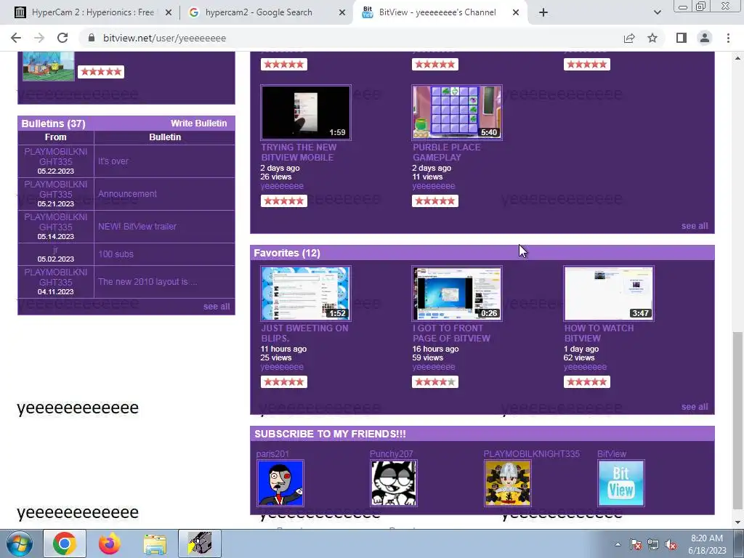Screen dimensions: 744x558
Task: Click the paris201 username link
Action: pos(272,453)
